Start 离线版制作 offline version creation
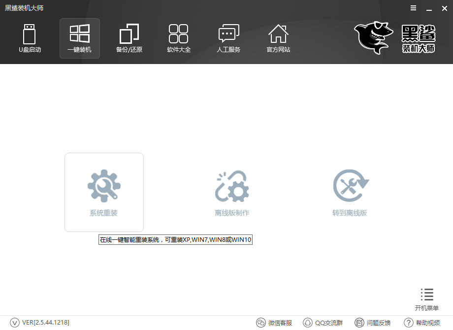 click(x=231, y=192)
